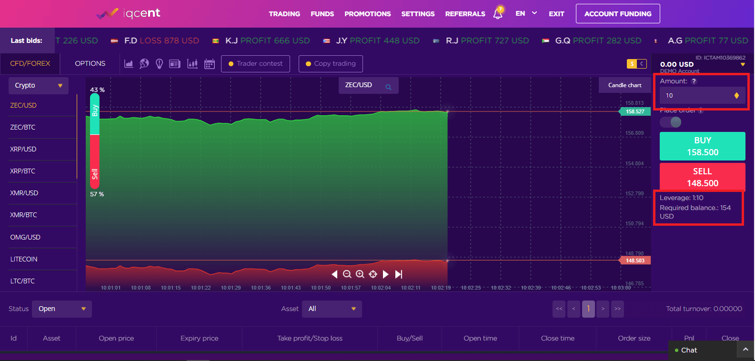Viewport: 755px width, 361px height.
Task: Click the Place order help question icon
Action: (x=701, y=110)
